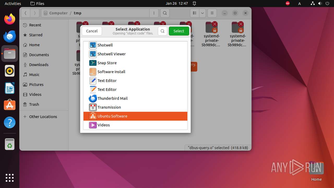Screen dimensions: 334x188
Task: Go forward in Files window
Action: [x=35, y=13]
